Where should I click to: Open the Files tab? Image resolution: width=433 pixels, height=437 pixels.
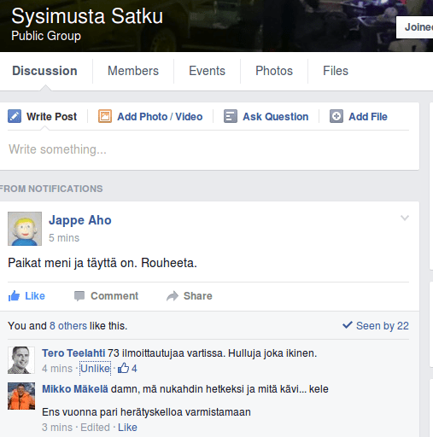(x=336, y=71)
